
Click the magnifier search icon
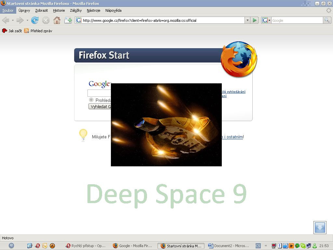(327, 21)
